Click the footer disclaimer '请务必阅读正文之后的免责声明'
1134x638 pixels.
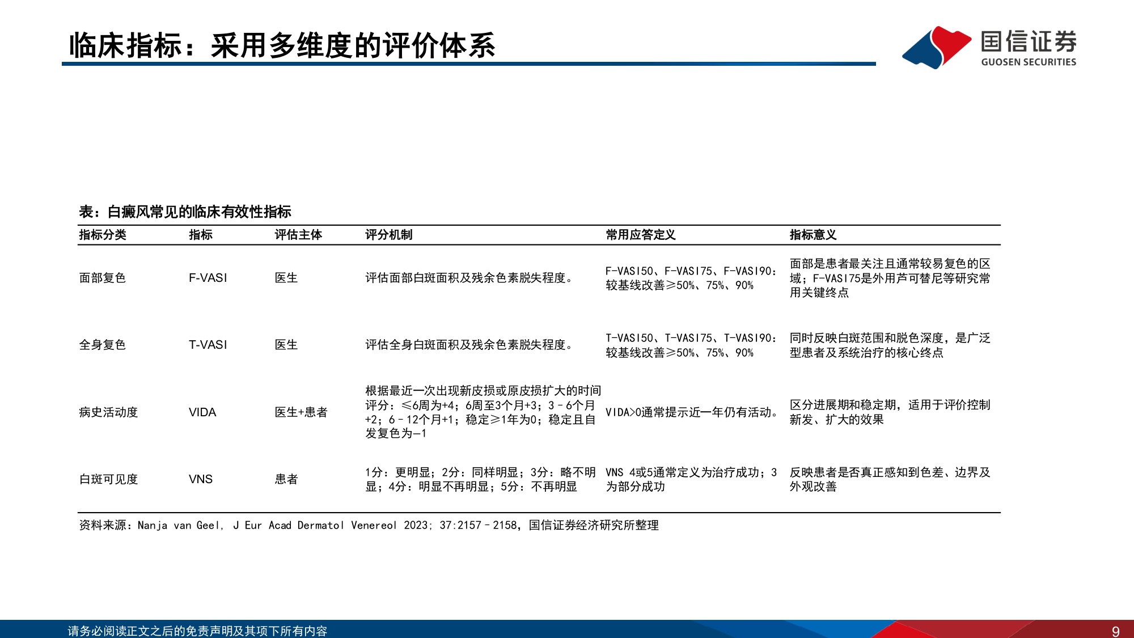click(x=197, y=631)
